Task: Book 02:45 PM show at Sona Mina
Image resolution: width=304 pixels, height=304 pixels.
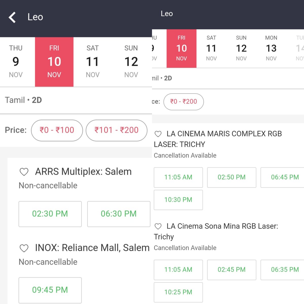Action: pos(232,270)
